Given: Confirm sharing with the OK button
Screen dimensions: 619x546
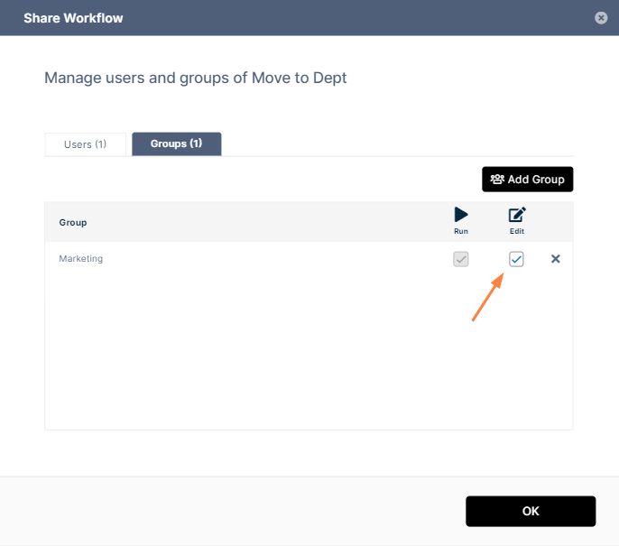Looking at the screenshot, I should pos(531,511).
